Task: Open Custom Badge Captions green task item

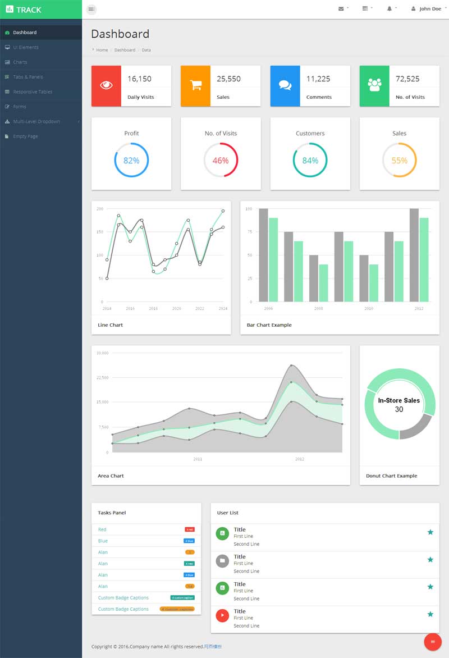Action: 123,597
